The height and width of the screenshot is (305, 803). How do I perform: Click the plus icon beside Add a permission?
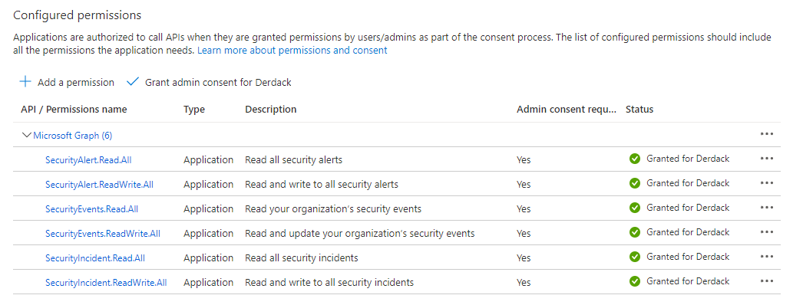point(25,82)
